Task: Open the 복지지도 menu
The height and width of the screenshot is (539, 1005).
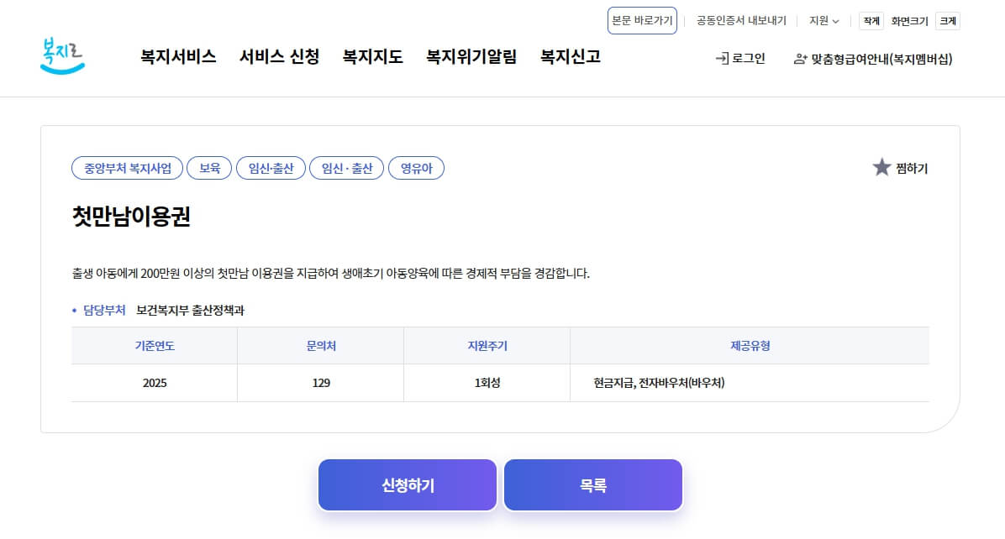Action: 372,57
